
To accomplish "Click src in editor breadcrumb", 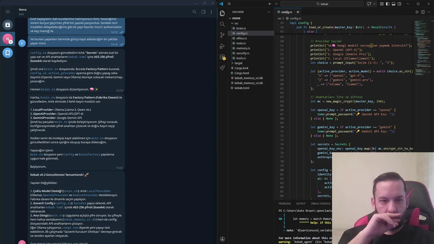I will pyautogui.click(x=280, y=18).
